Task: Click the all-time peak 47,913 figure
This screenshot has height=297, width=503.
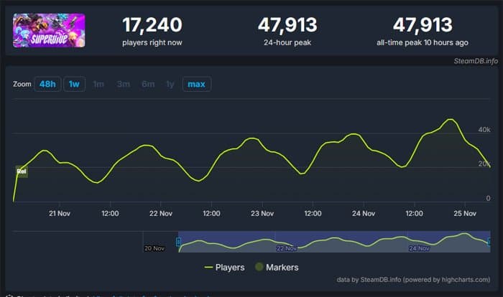Action: tap(412, 26)
